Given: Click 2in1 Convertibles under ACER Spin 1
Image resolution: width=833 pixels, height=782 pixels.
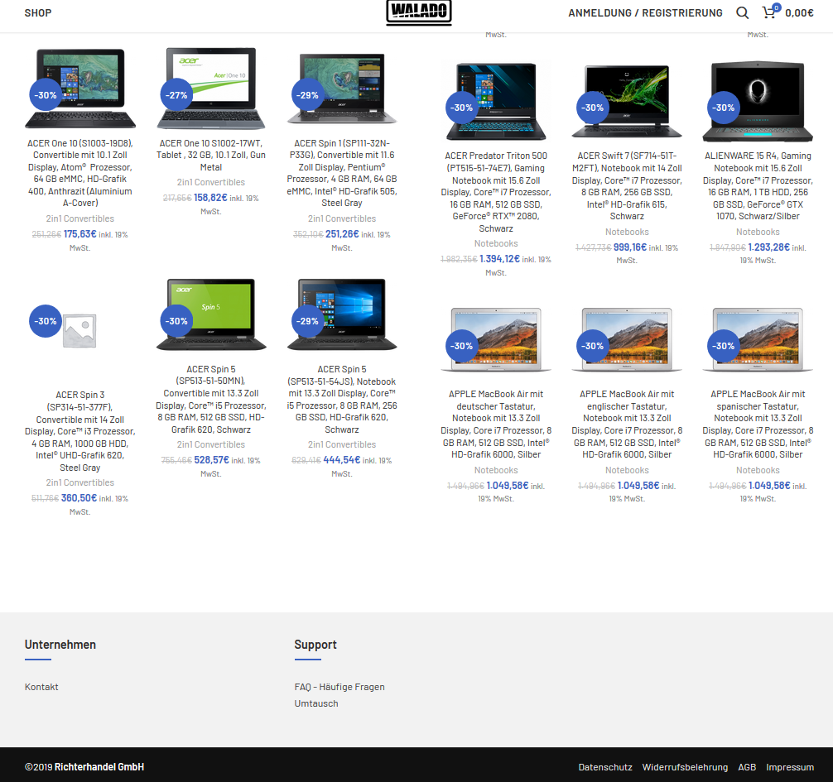Looking at the screenshot, I should pyautogui.click(x=342, y=218).
